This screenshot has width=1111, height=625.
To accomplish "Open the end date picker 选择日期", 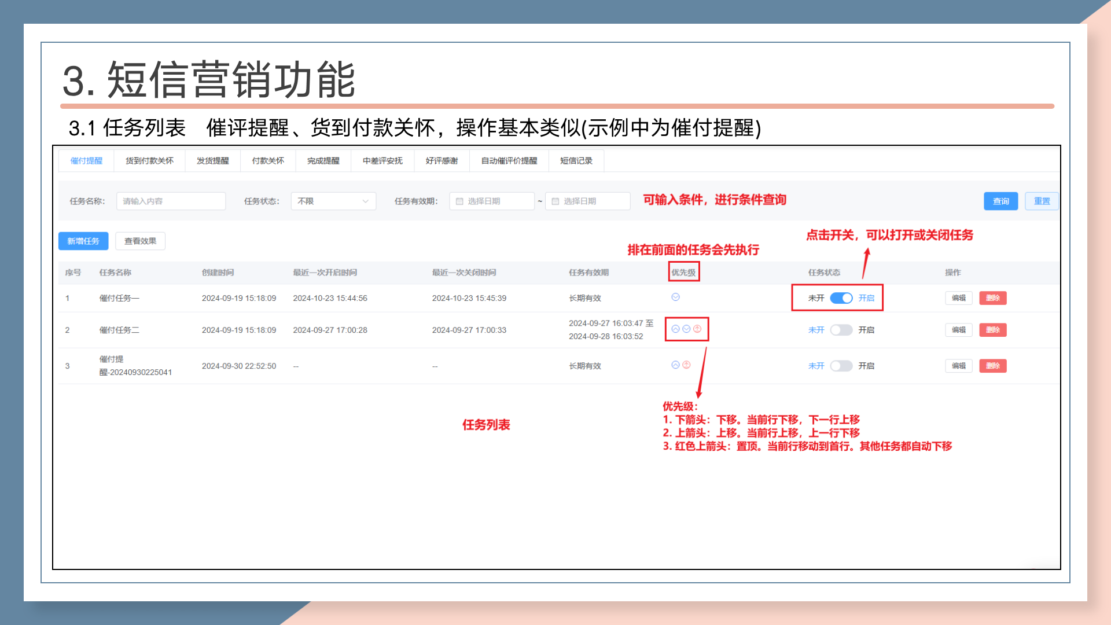I will pyautogui.click(x=588, y=201).
